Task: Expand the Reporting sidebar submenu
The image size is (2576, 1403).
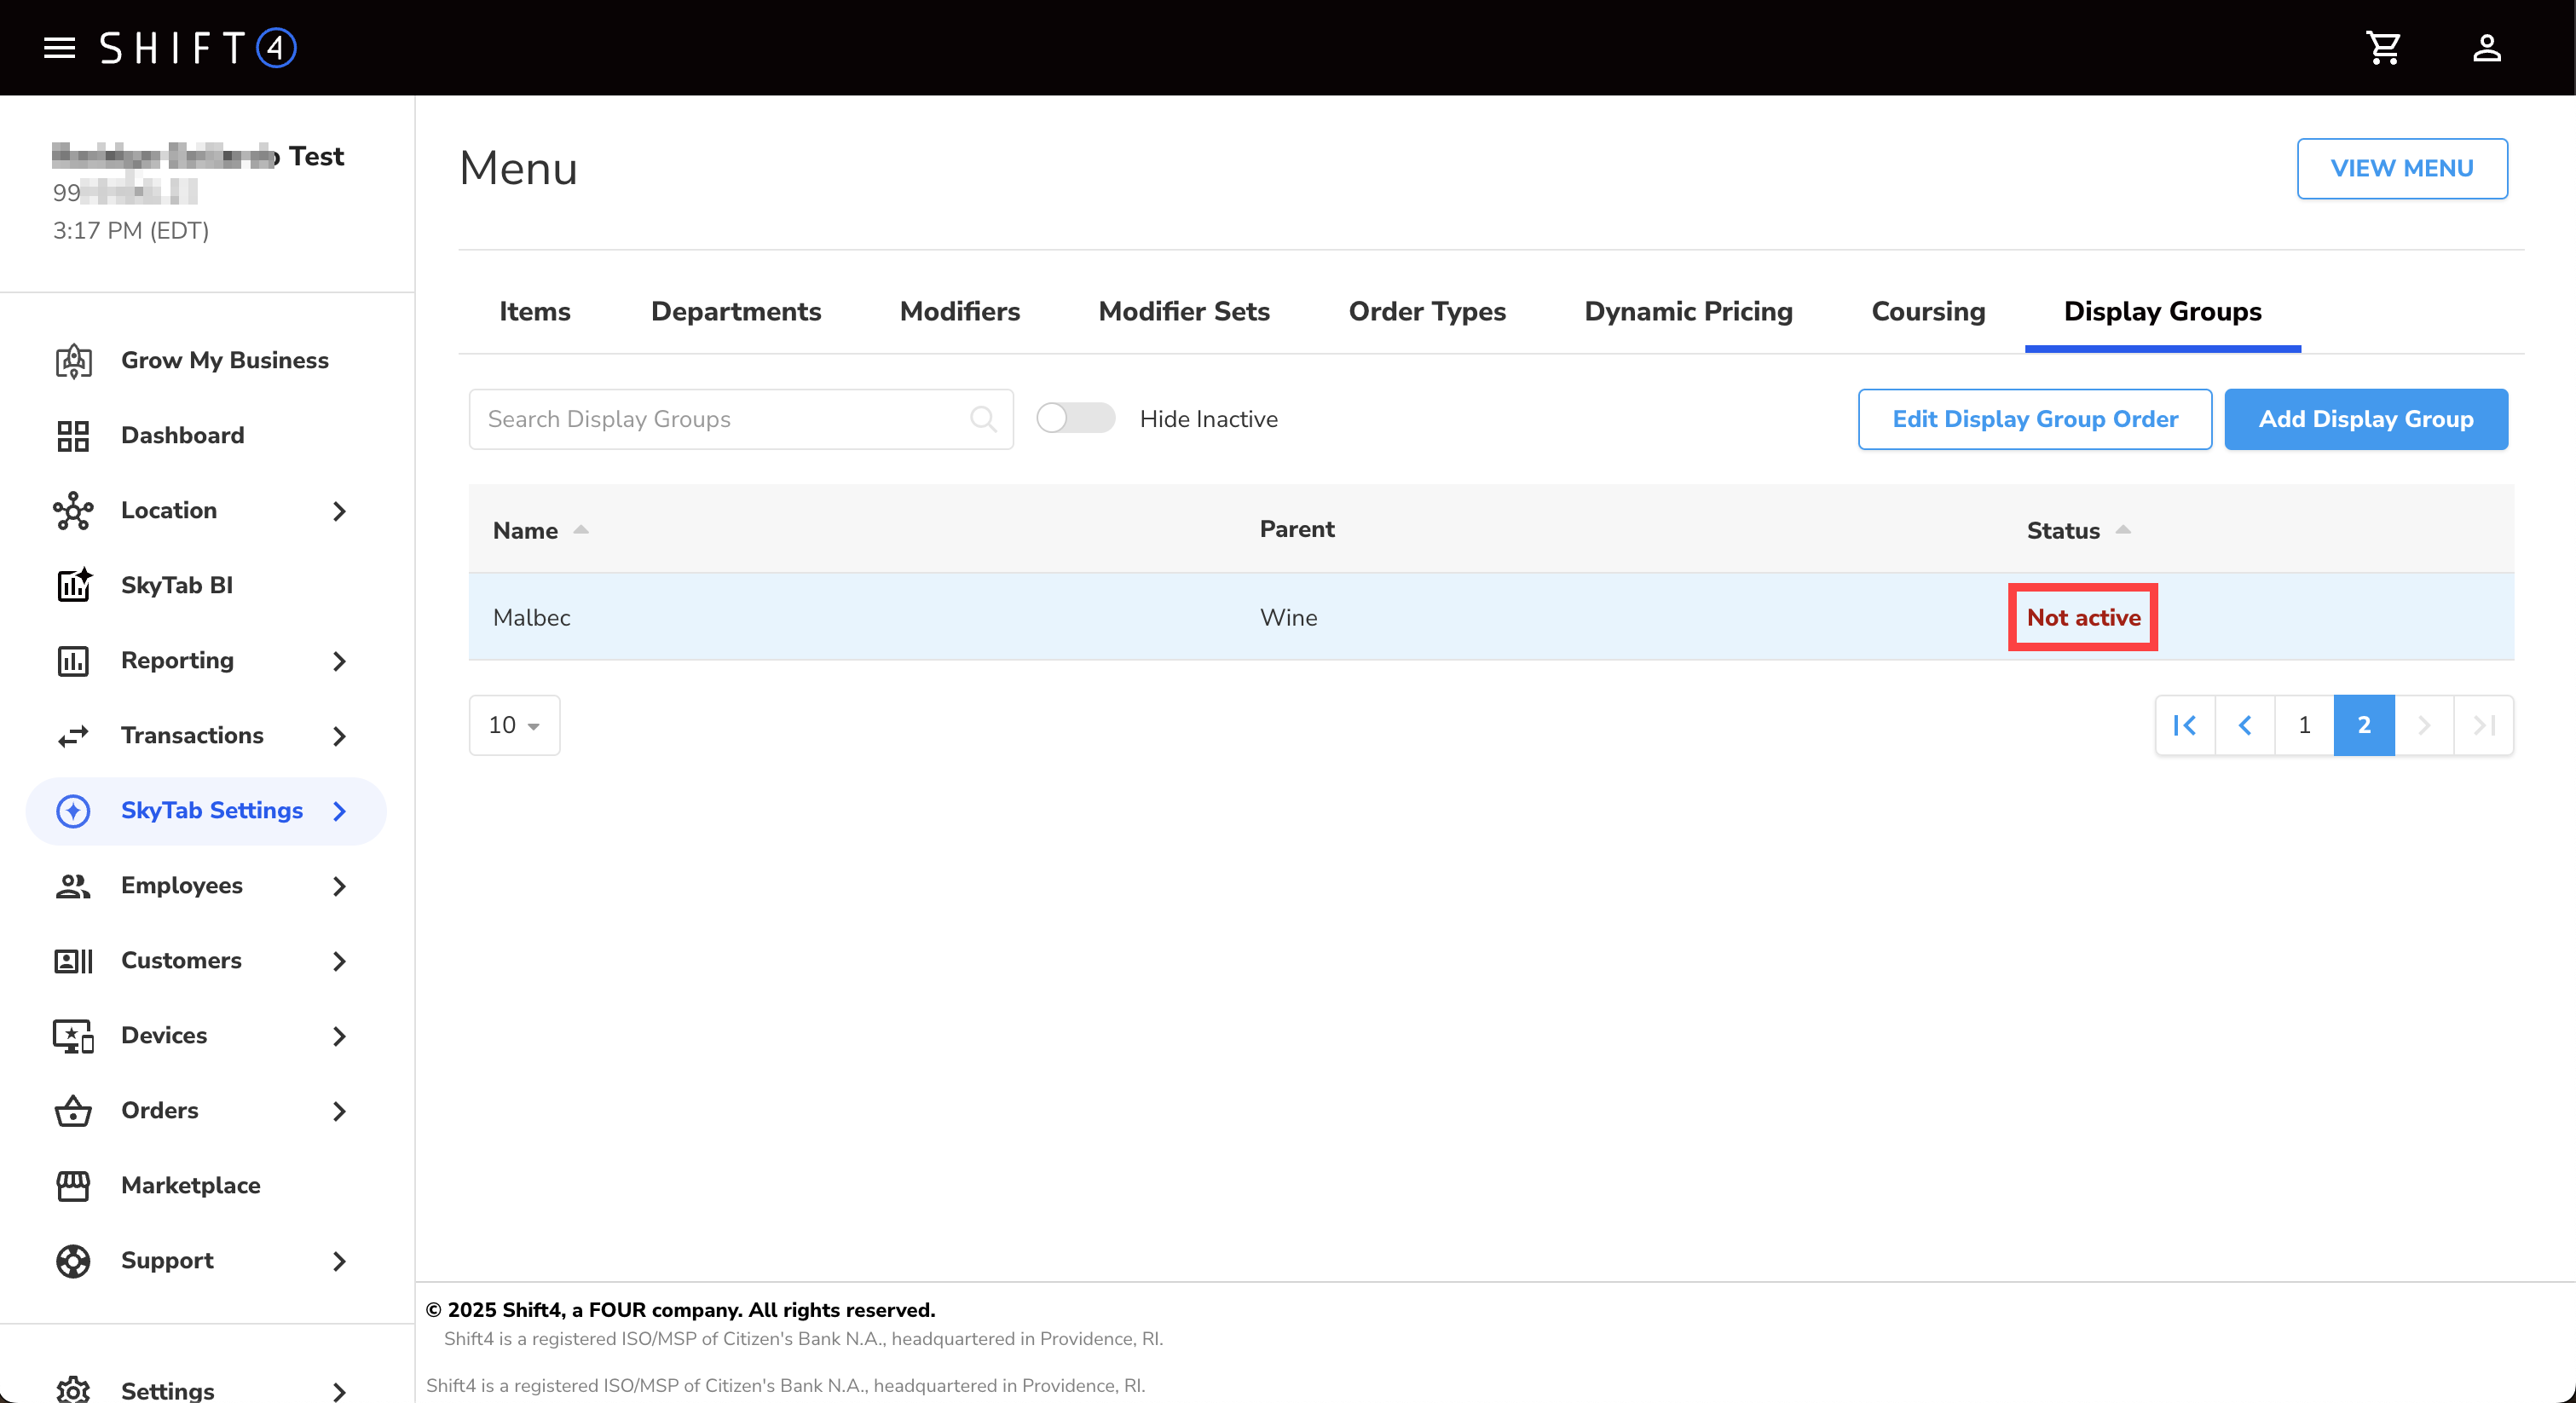Action: click(x=339, y=660)
